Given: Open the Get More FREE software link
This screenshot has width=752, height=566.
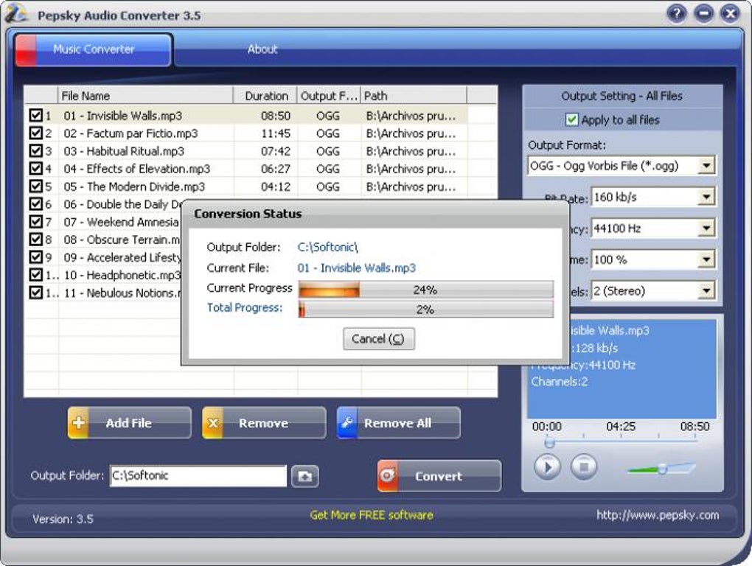Looking at the screenshot, I should (371, 515).
